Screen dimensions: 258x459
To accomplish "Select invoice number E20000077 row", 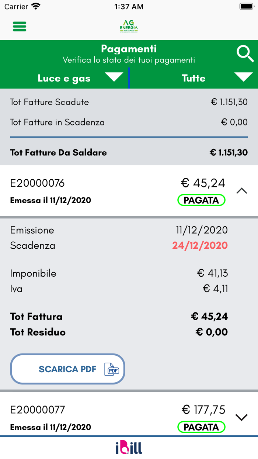I will pos(38,410).
